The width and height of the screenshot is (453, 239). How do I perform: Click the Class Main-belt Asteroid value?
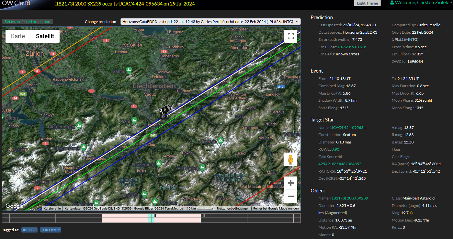pyautogui.click(x=418, y=198)
